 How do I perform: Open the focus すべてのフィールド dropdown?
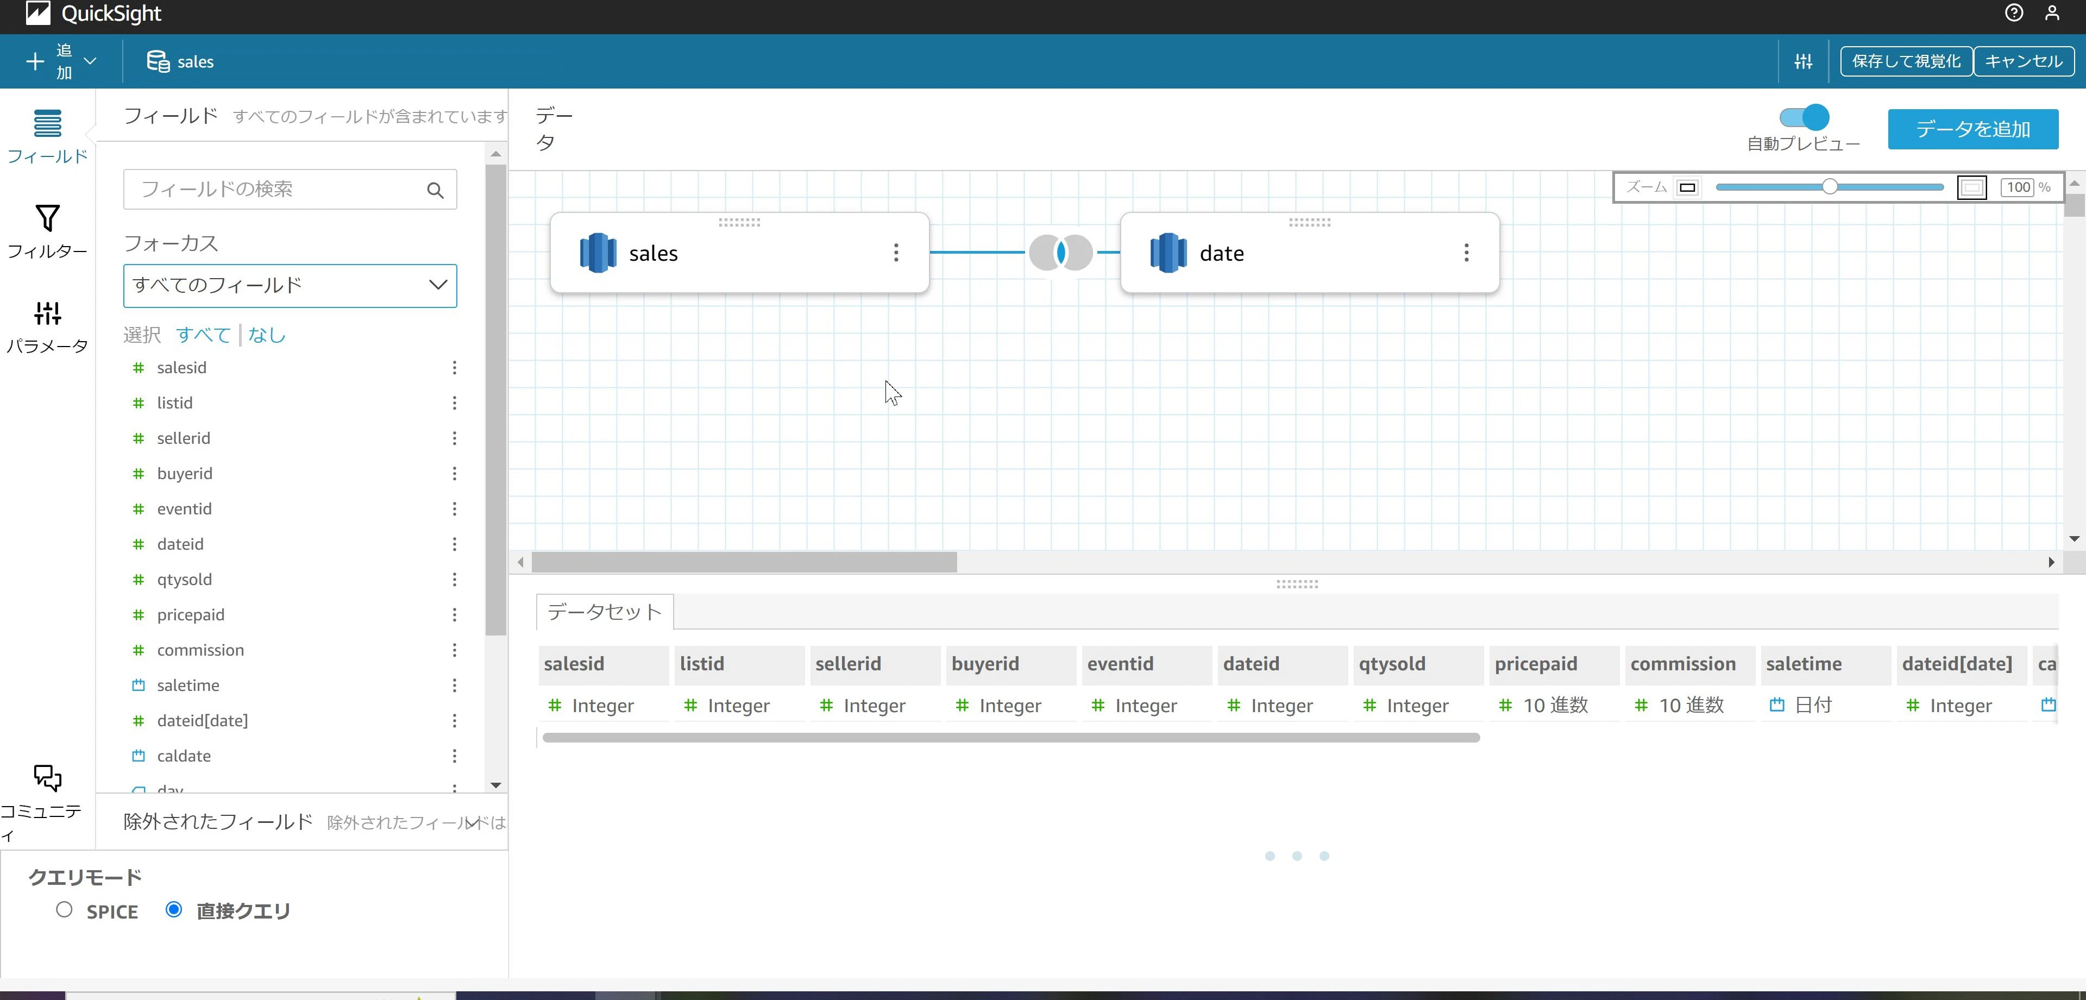[290, 285]
